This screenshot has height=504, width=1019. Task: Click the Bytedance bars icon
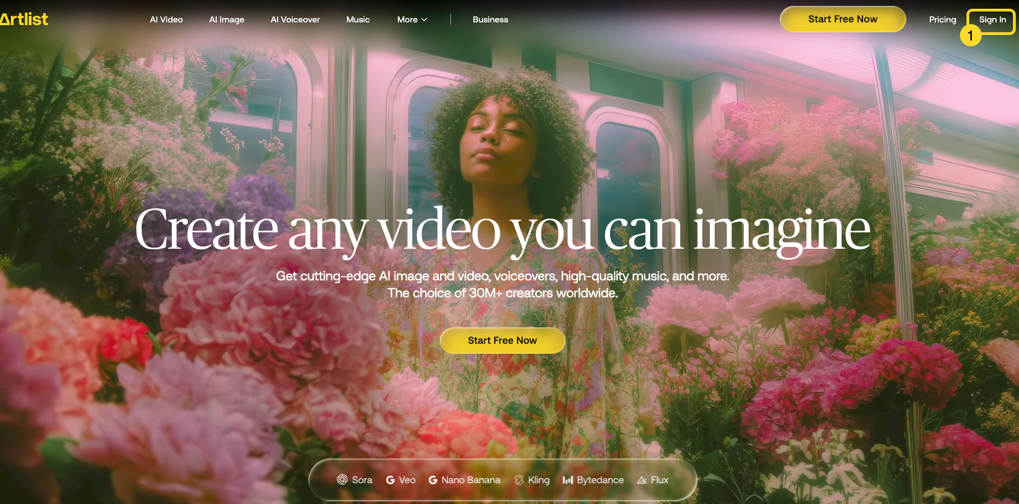[x=568, y=480]
